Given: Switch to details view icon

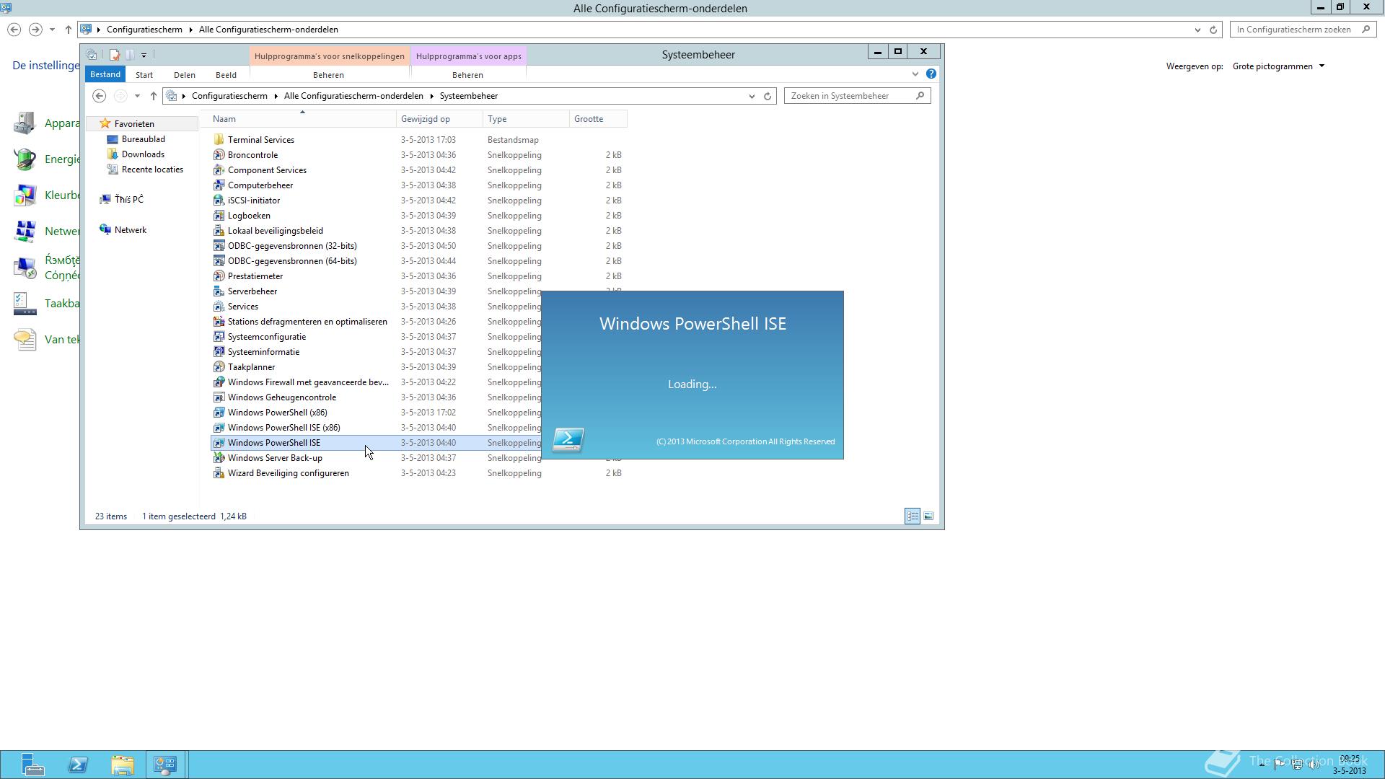Looking at the screenshot, I should 913,516.
